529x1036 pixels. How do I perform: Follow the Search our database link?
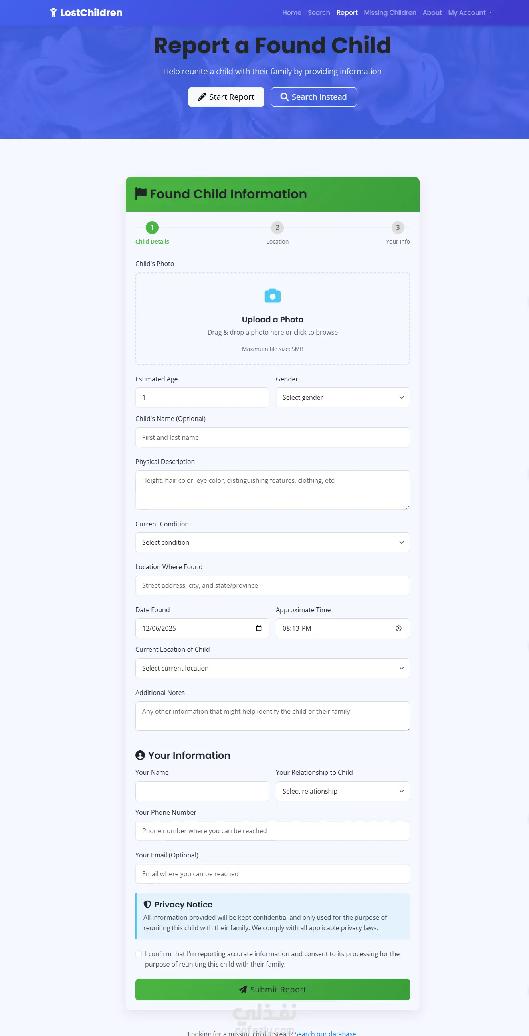coord(326,1033)
